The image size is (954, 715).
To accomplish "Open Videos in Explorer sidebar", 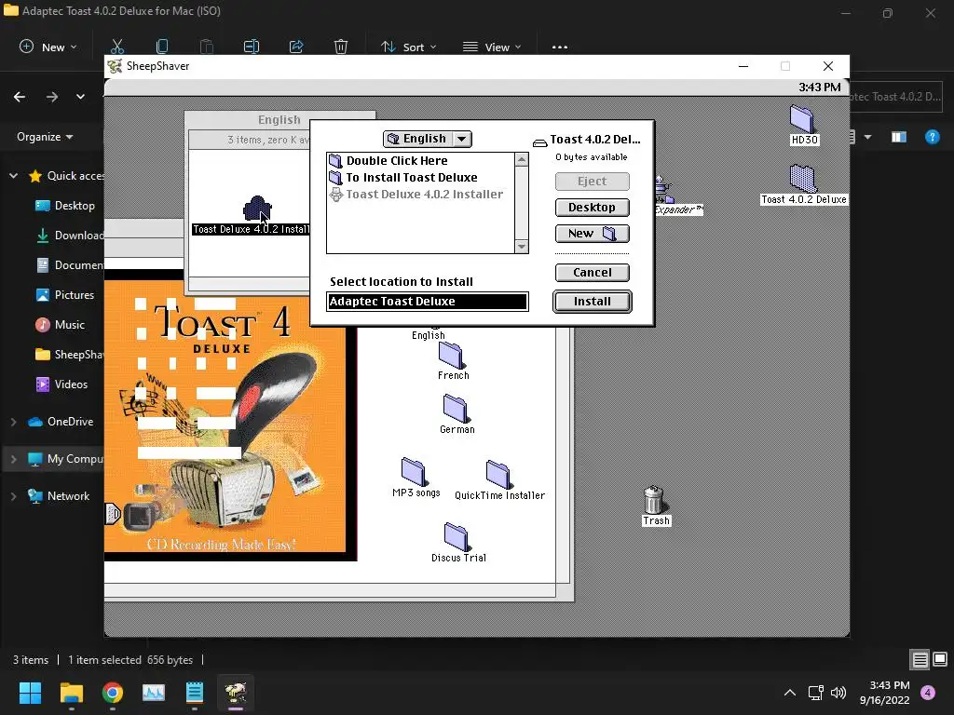I will pyautogui.click(x=62, y=384).
